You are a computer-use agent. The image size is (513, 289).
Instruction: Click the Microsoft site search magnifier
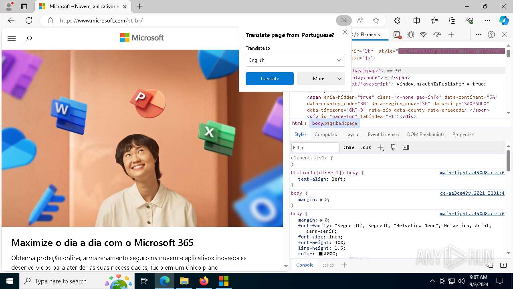[x=28, y=39]
